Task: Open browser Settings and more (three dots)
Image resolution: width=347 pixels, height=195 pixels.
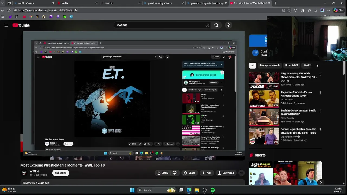Action: click(x=329, y=10)
